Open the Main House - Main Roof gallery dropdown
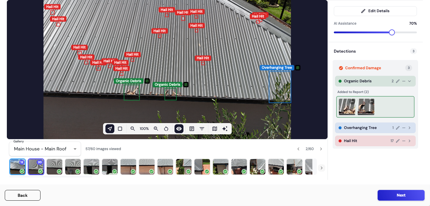430x206 pixels. point(45,149)
